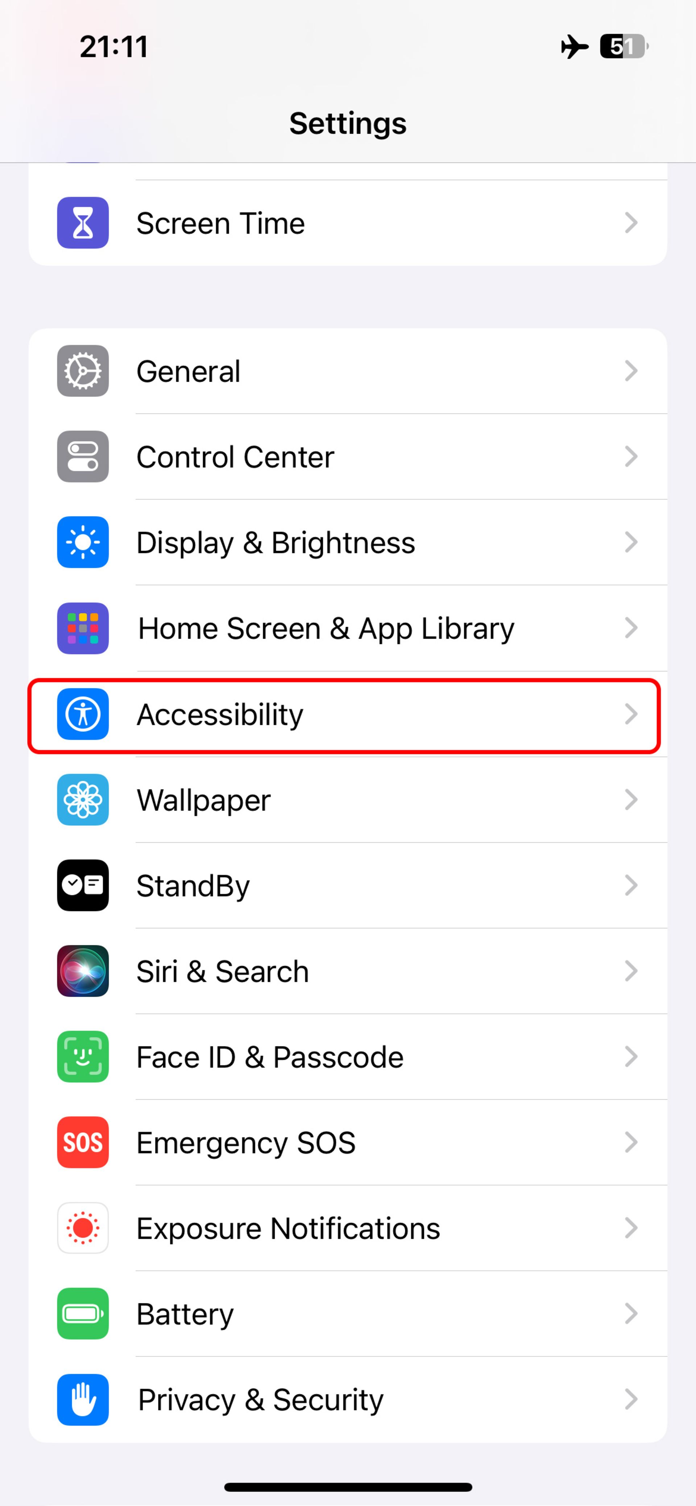This screenshot has width=696, height=1506.
Task: Expand the Face ID & Passcode settings
Action: click(348, 1057)
